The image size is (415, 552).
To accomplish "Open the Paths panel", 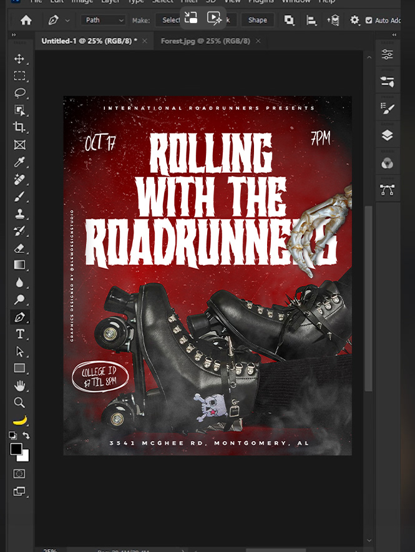I will click(x=387, y=190).
